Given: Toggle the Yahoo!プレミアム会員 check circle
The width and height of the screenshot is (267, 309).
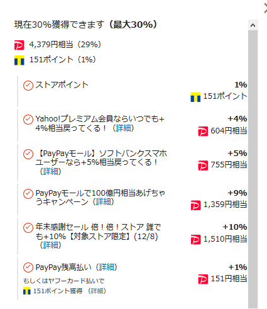Looking at the screenshot, I should pos(28,120).
